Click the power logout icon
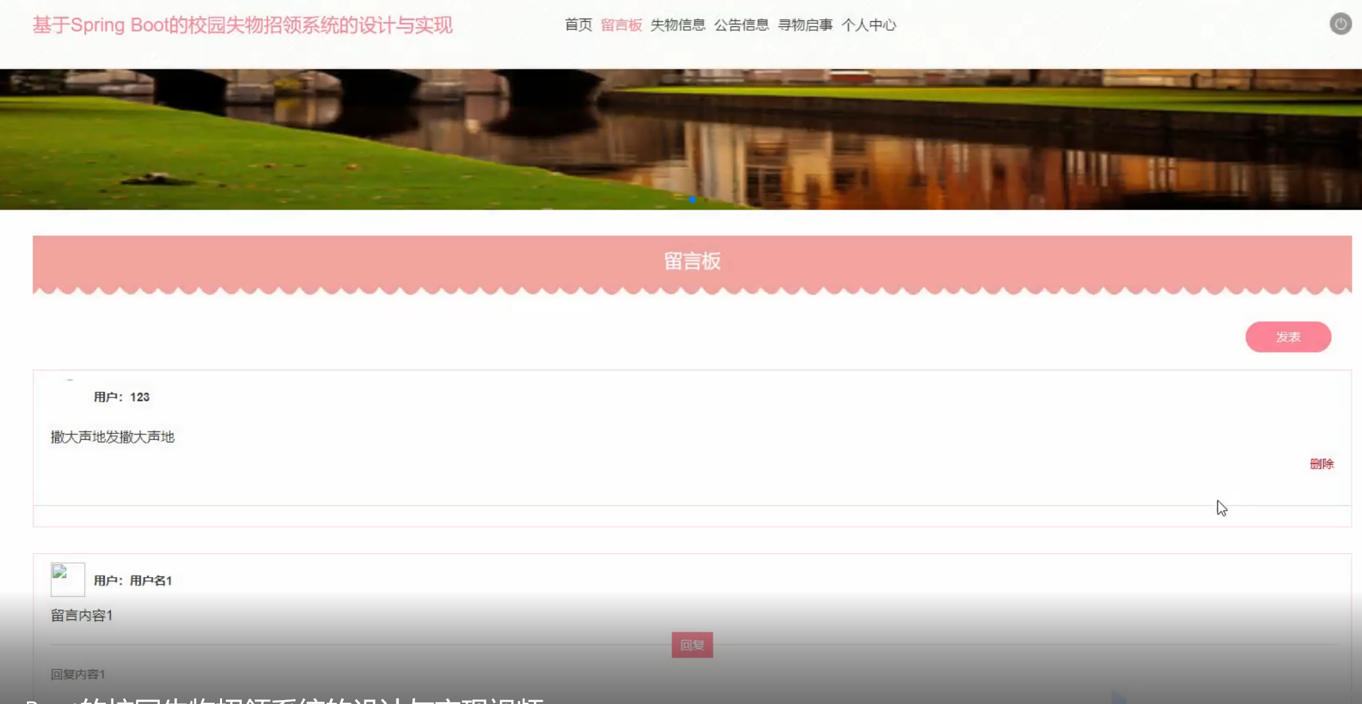1362x704 pixels. click(1340, 24)
